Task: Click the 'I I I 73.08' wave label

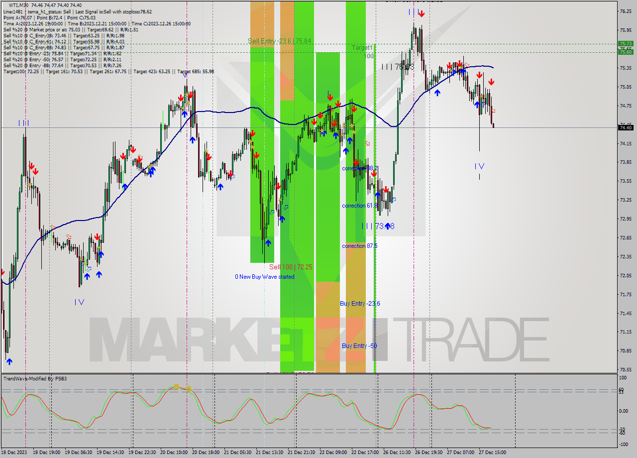Action: pyautogui.click(x=378, y=226)
